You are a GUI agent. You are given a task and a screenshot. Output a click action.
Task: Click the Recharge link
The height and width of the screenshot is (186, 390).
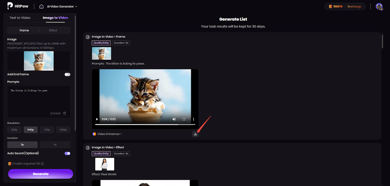coord(354,7)
